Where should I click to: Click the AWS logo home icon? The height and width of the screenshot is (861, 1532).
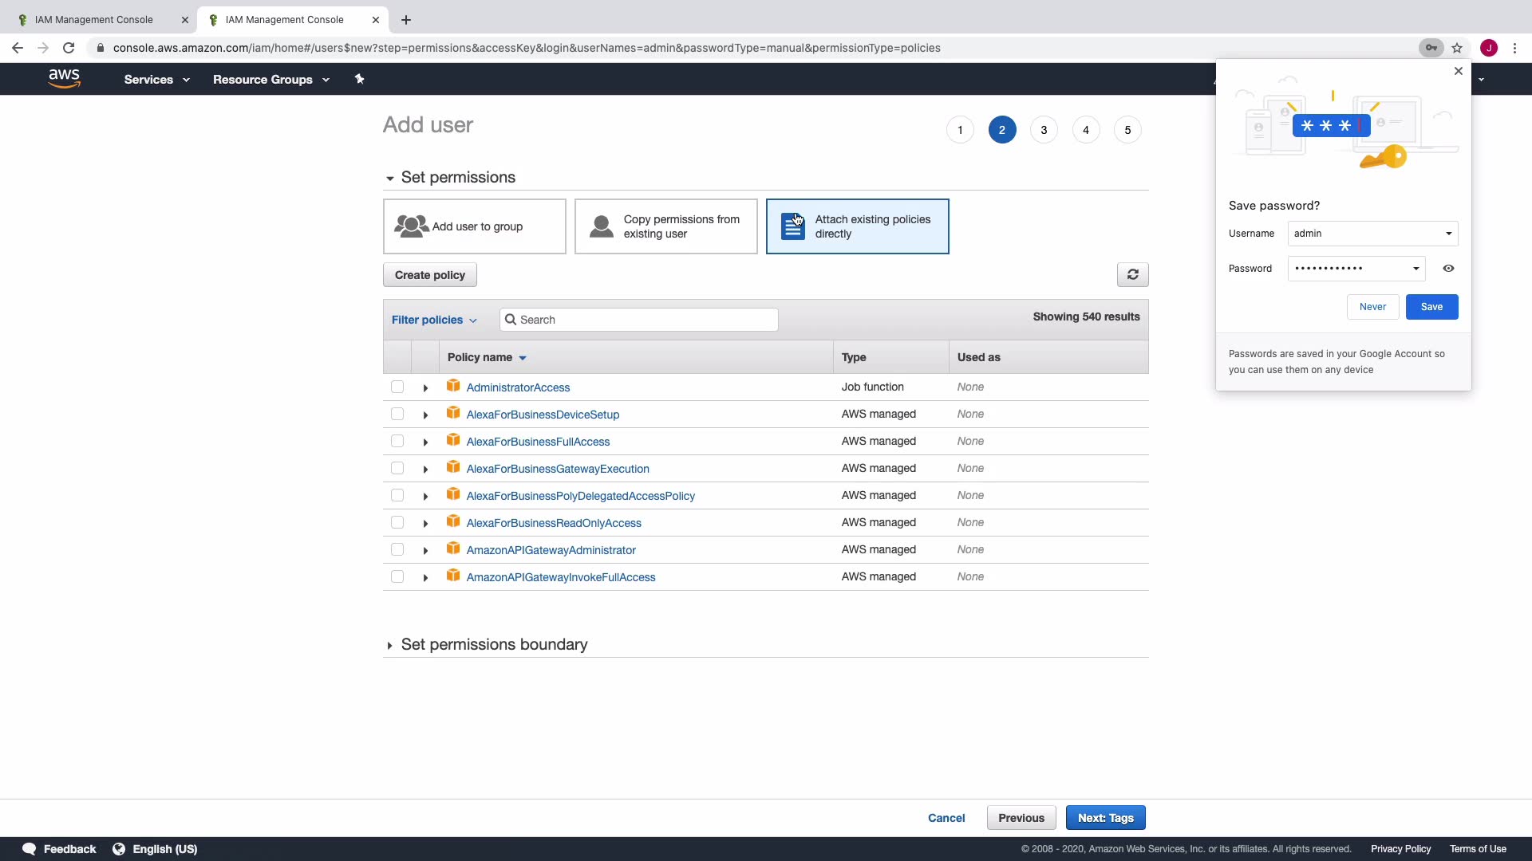coord(64,79)
